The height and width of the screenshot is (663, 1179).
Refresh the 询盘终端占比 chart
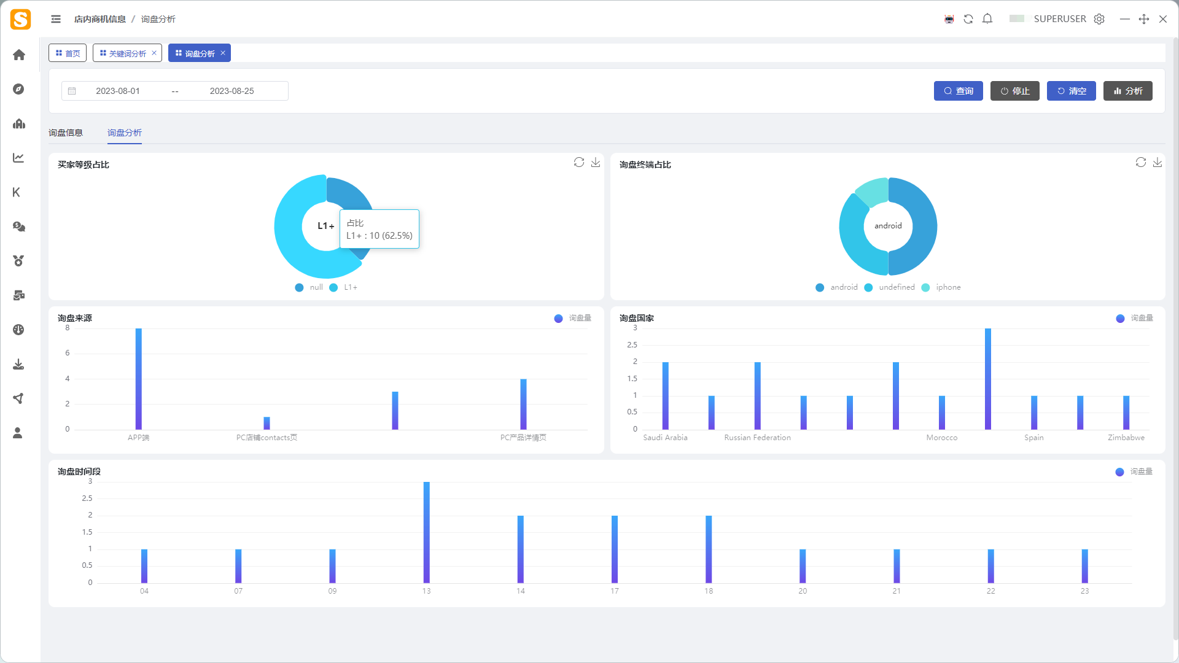point(1141,162)
